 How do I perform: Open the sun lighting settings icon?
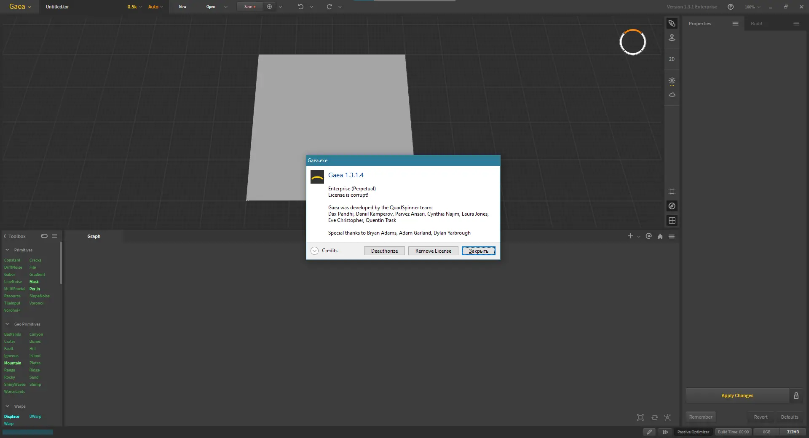[672, 81]
